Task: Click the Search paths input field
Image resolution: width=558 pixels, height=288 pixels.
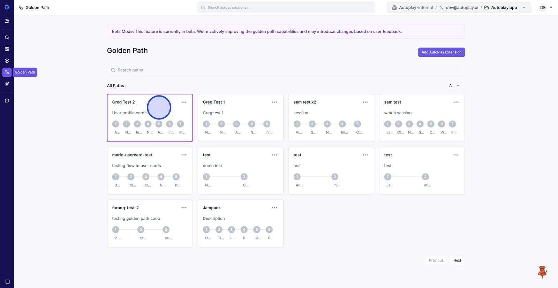Action: (x=286, y=70)
